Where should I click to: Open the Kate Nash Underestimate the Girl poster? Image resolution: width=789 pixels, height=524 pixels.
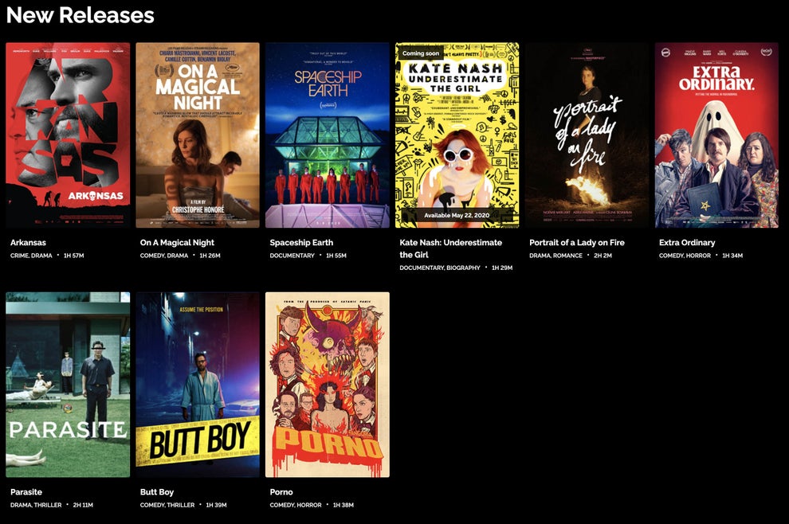tap(457, 135)
